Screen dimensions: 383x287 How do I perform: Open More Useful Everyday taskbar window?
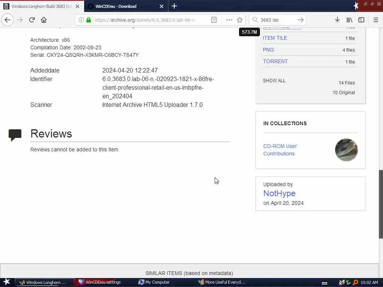point(222,282)
